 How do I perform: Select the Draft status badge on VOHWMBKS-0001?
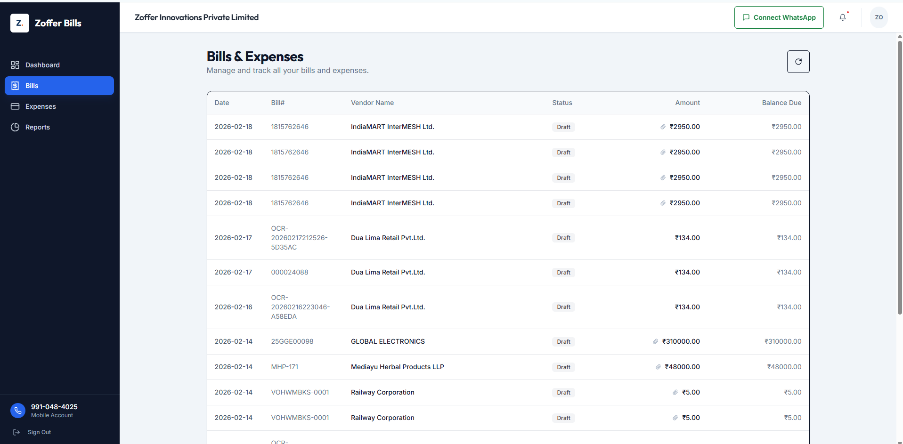point(563,392)
